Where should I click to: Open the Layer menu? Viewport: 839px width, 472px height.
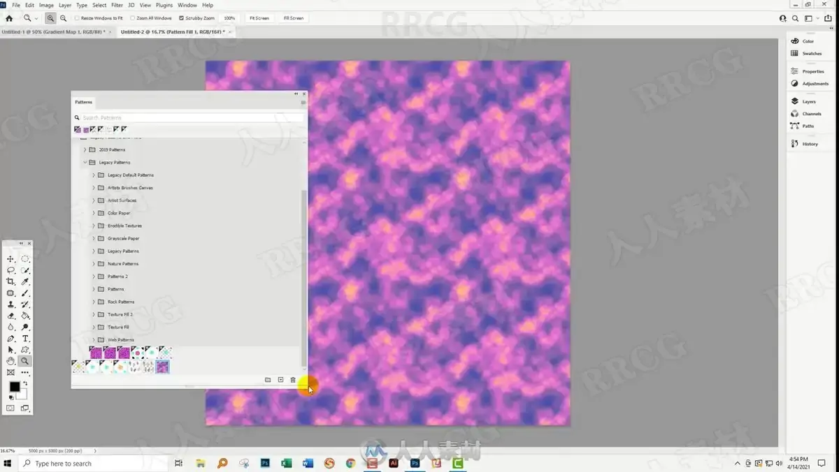click(x=65, y=5)
